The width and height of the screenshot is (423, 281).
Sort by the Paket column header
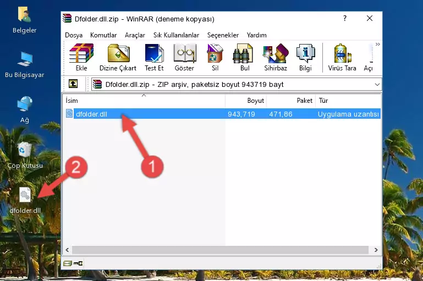pyautogui.click(x=291, y=101)
